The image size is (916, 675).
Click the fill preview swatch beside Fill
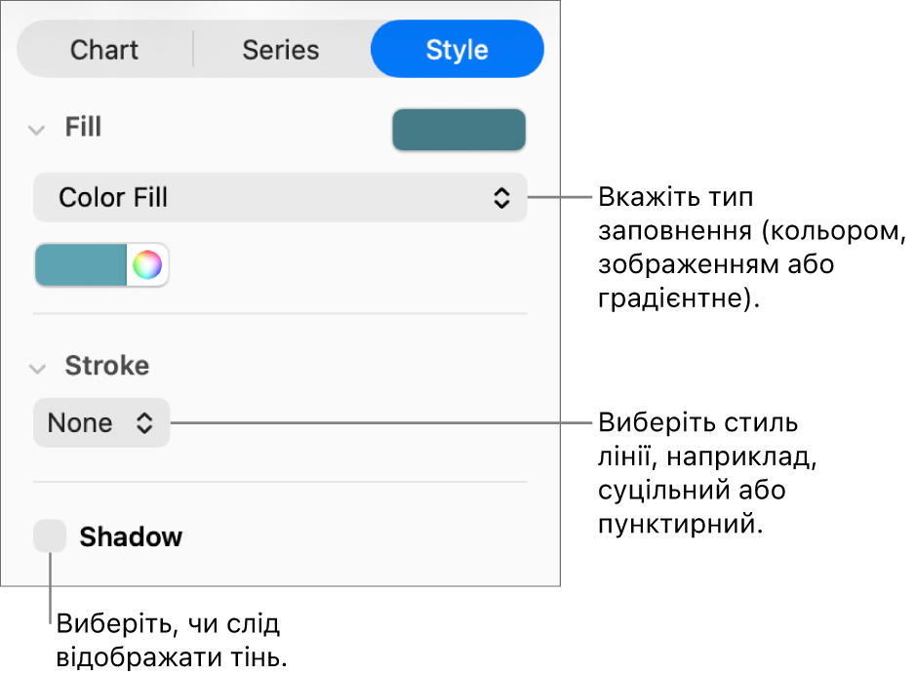point(458,130)
